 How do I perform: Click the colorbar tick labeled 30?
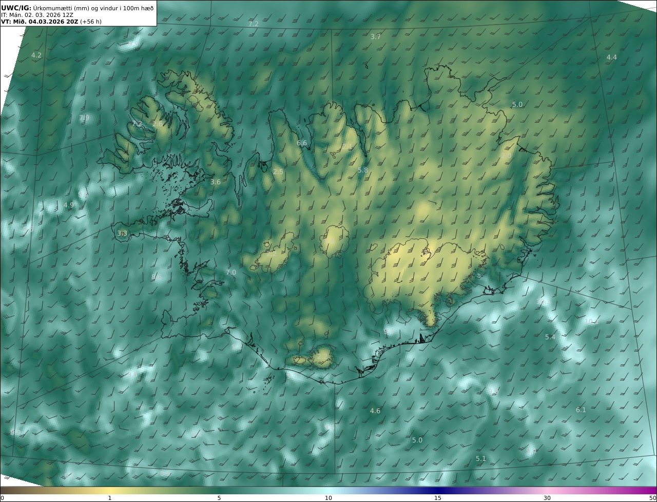pyautogui.click(x=547, y=498)
